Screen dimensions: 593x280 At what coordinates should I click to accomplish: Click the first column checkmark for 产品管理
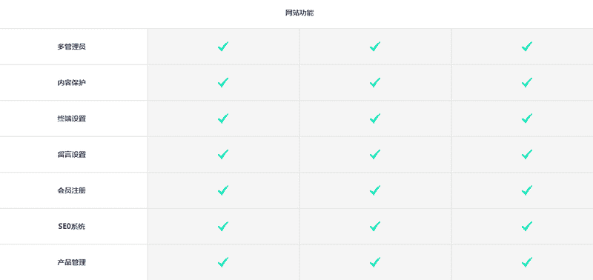tap(223, 262)
